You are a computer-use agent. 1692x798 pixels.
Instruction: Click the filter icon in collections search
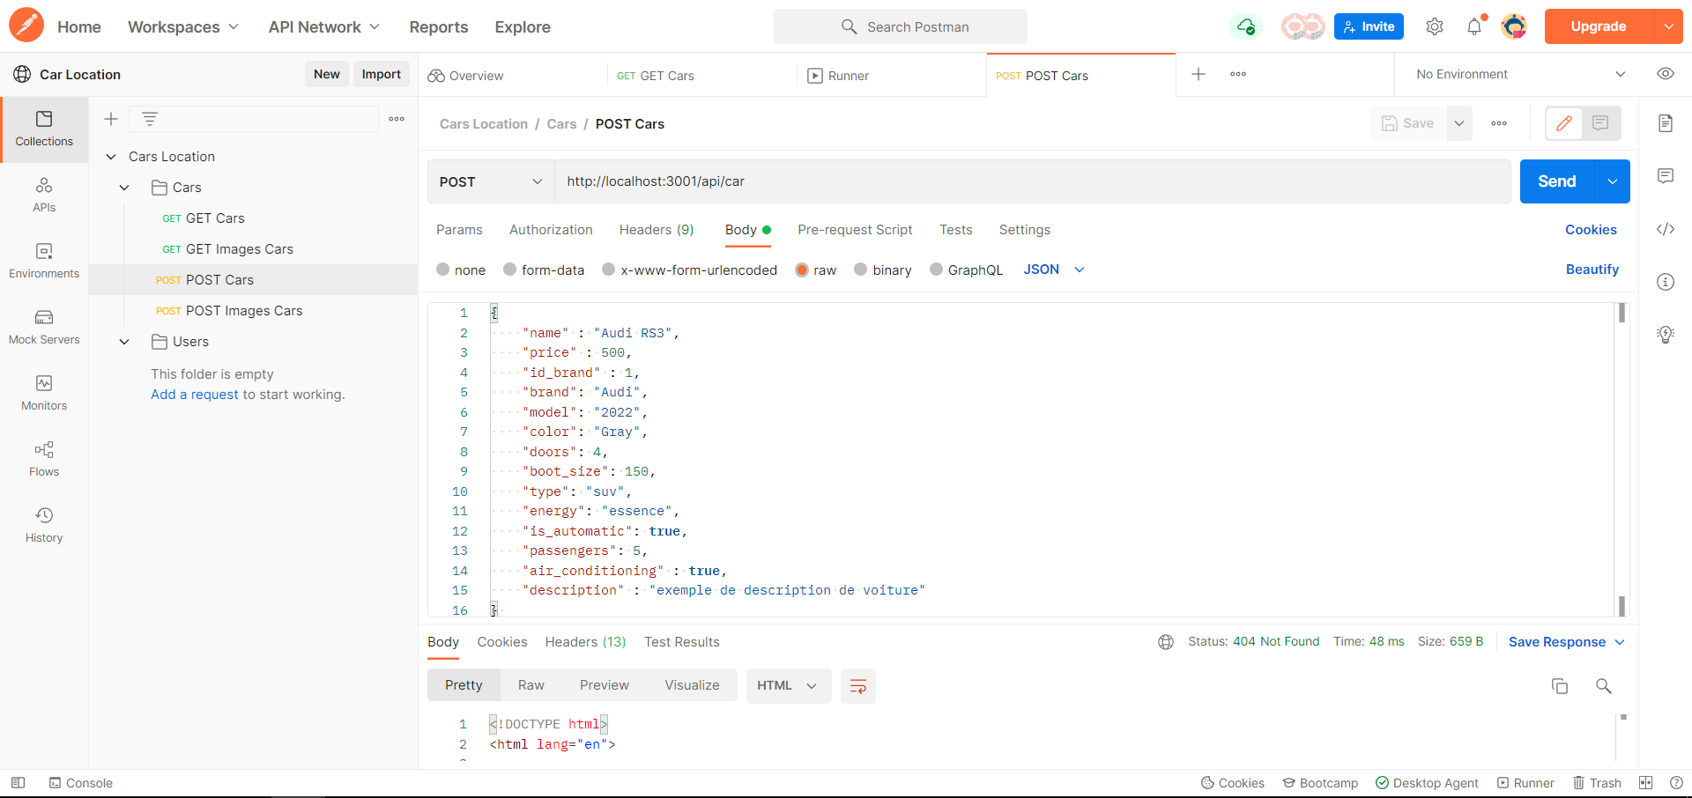coord(150,119)
